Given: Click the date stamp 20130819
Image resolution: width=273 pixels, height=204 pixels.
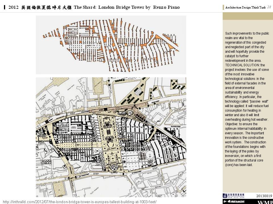Looking at the screenshot, I should [264, 196].
